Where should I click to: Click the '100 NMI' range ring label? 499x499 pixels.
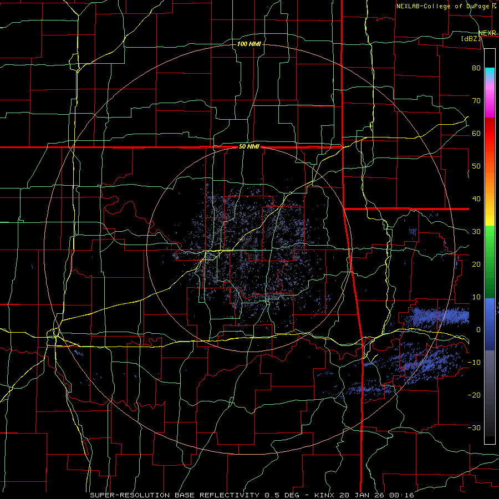pyautogui.click(x=249, y=44)
